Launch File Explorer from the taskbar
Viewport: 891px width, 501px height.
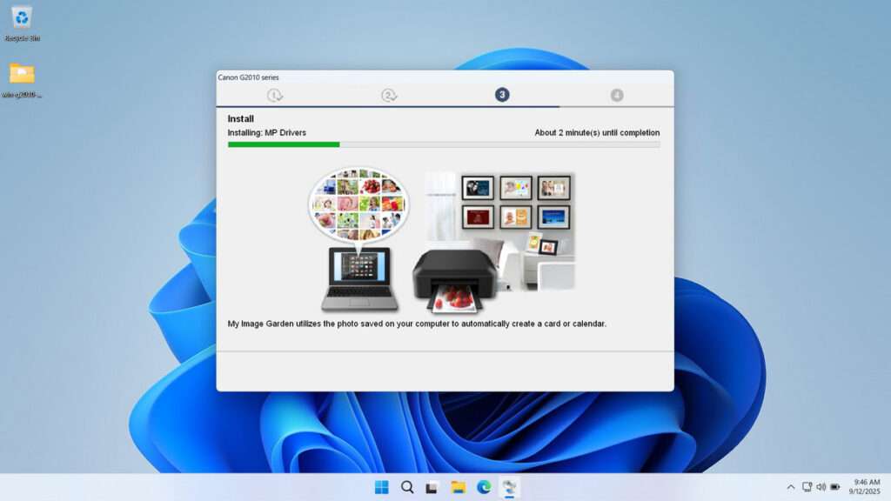[458, 487]
